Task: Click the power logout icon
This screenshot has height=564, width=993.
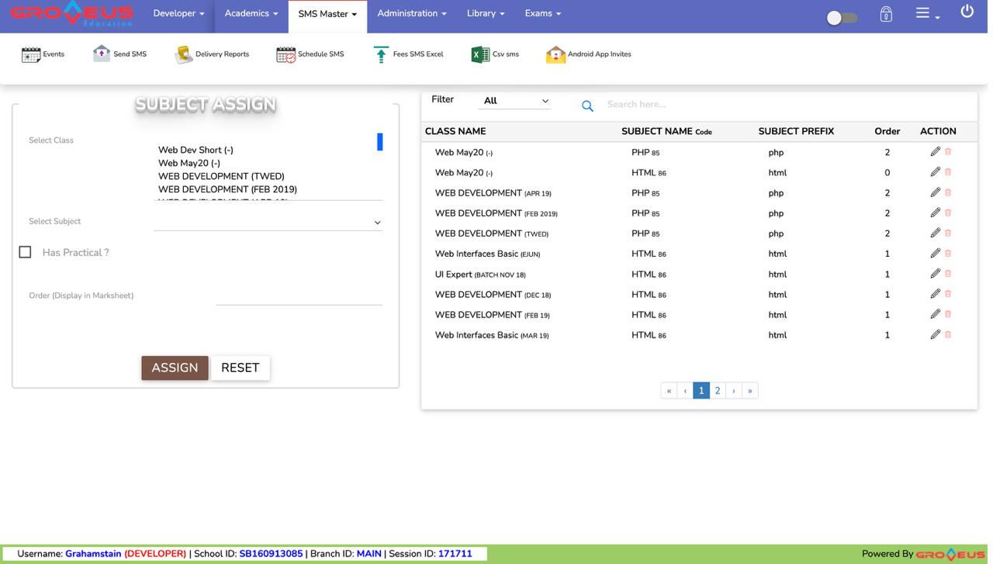Action: pyautogui.click(x=967, y=12)
